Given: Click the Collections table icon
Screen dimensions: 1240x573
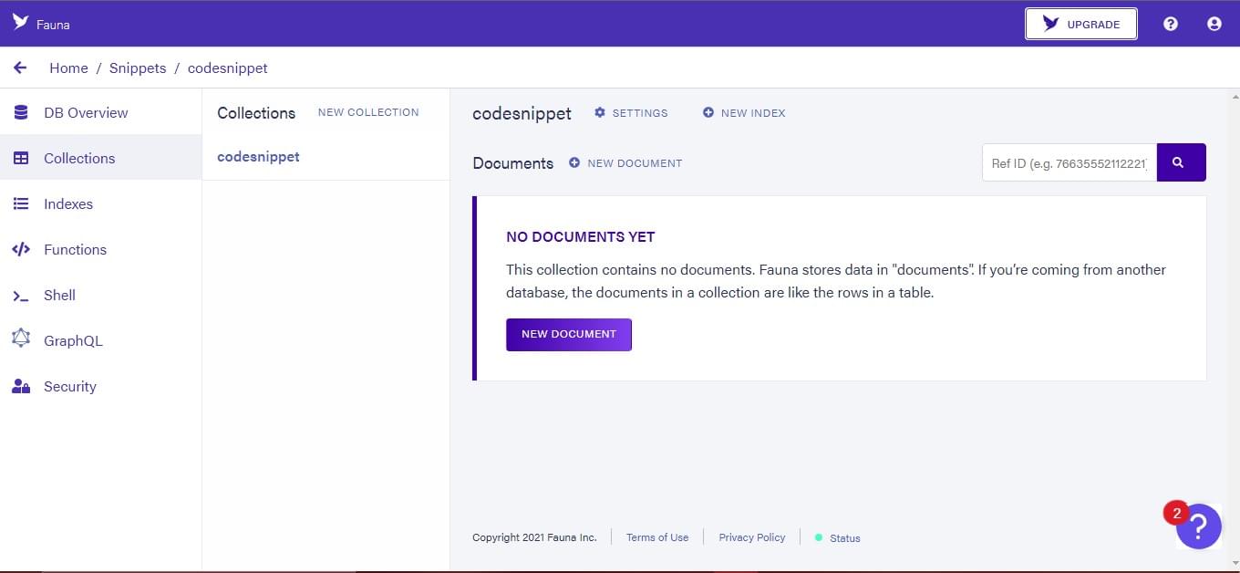Looking at the screenshot, I should [21, 158].
